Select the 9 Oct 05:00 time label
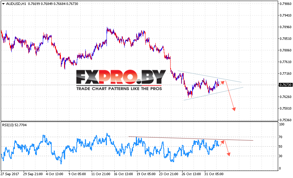Image resolution: width=293 pixels, height=178 pixels. pos(77,174)
